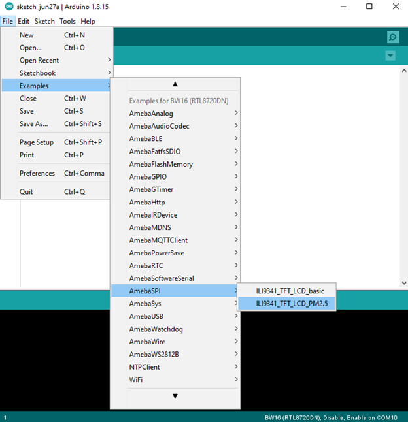Viewport: 408px width, 422px height.
Task: Select the Examples menu entry
Action: click(x=56, y=86)
